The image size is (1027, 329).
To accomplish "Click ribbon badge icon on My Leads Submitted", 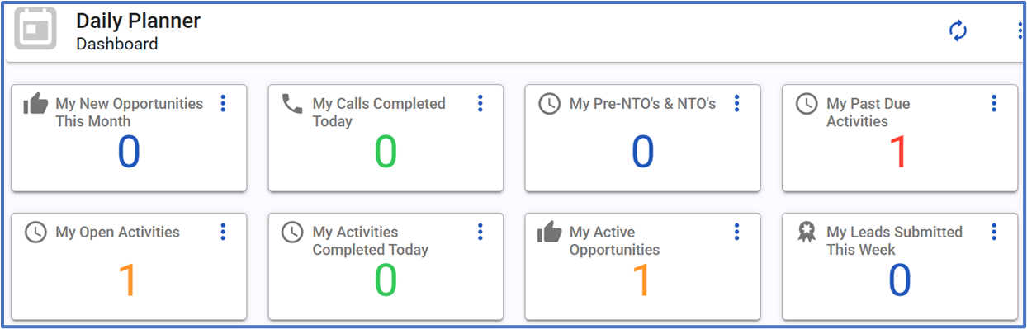I will point(807,233).
